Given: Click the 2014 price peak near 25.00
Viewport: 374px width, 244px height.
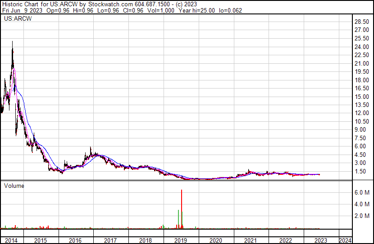Looking at the screenshot, I should pos(13,43).
